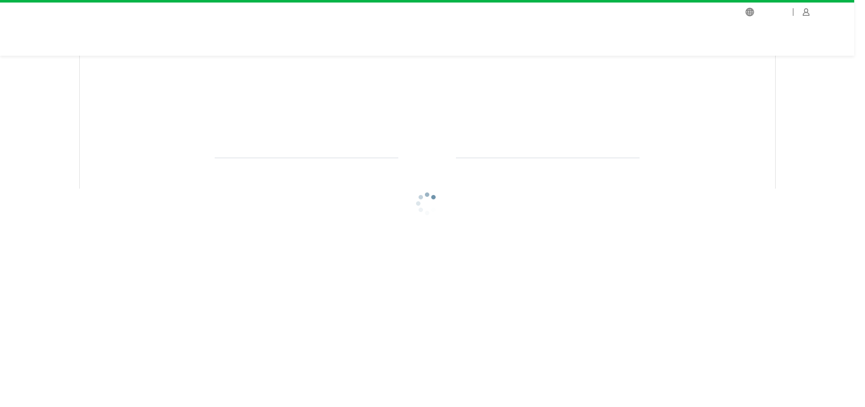Click the gap between the two divider lines

point(427,158)
